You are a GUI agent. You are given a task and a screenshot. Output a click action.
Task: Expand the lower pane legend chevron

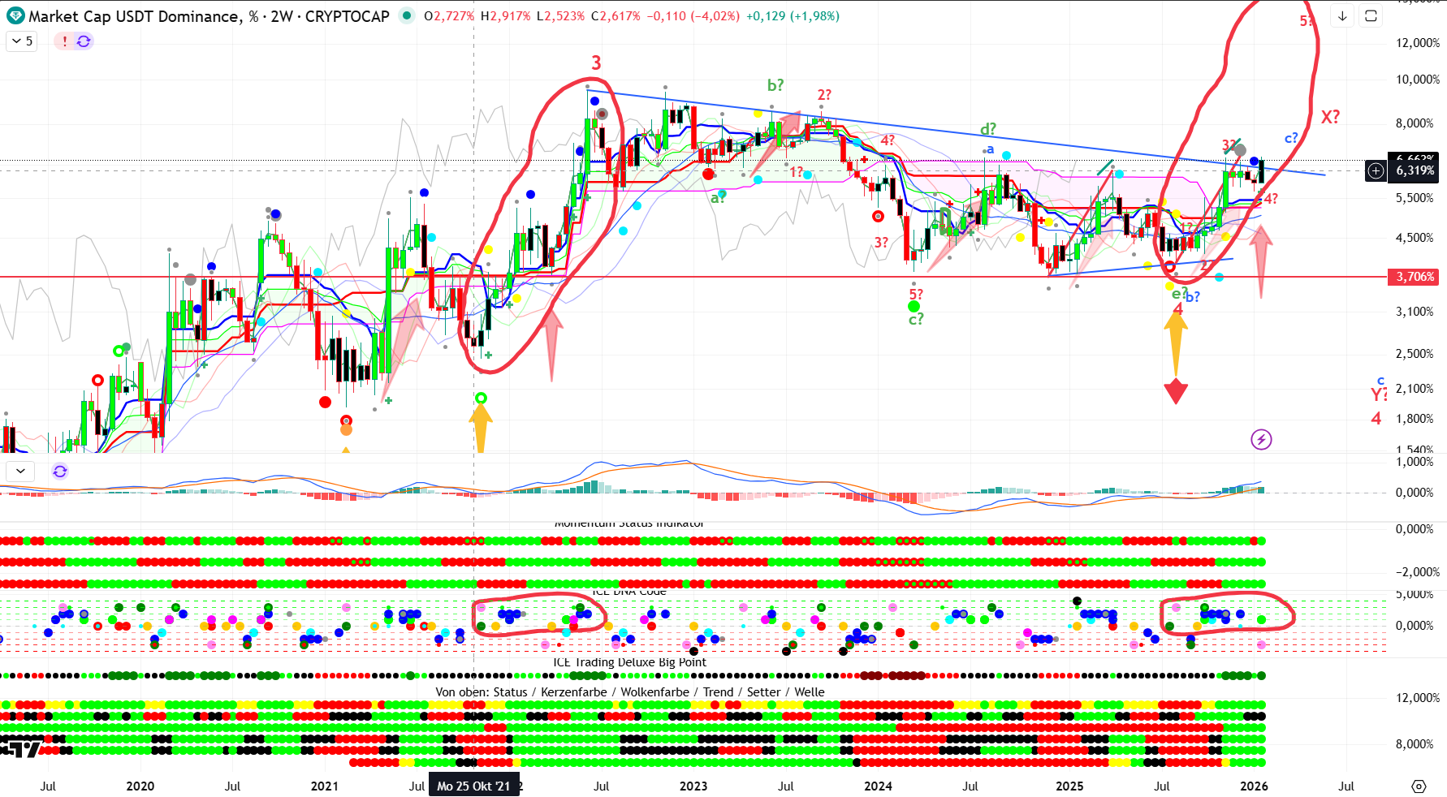[x=20, y=471]
